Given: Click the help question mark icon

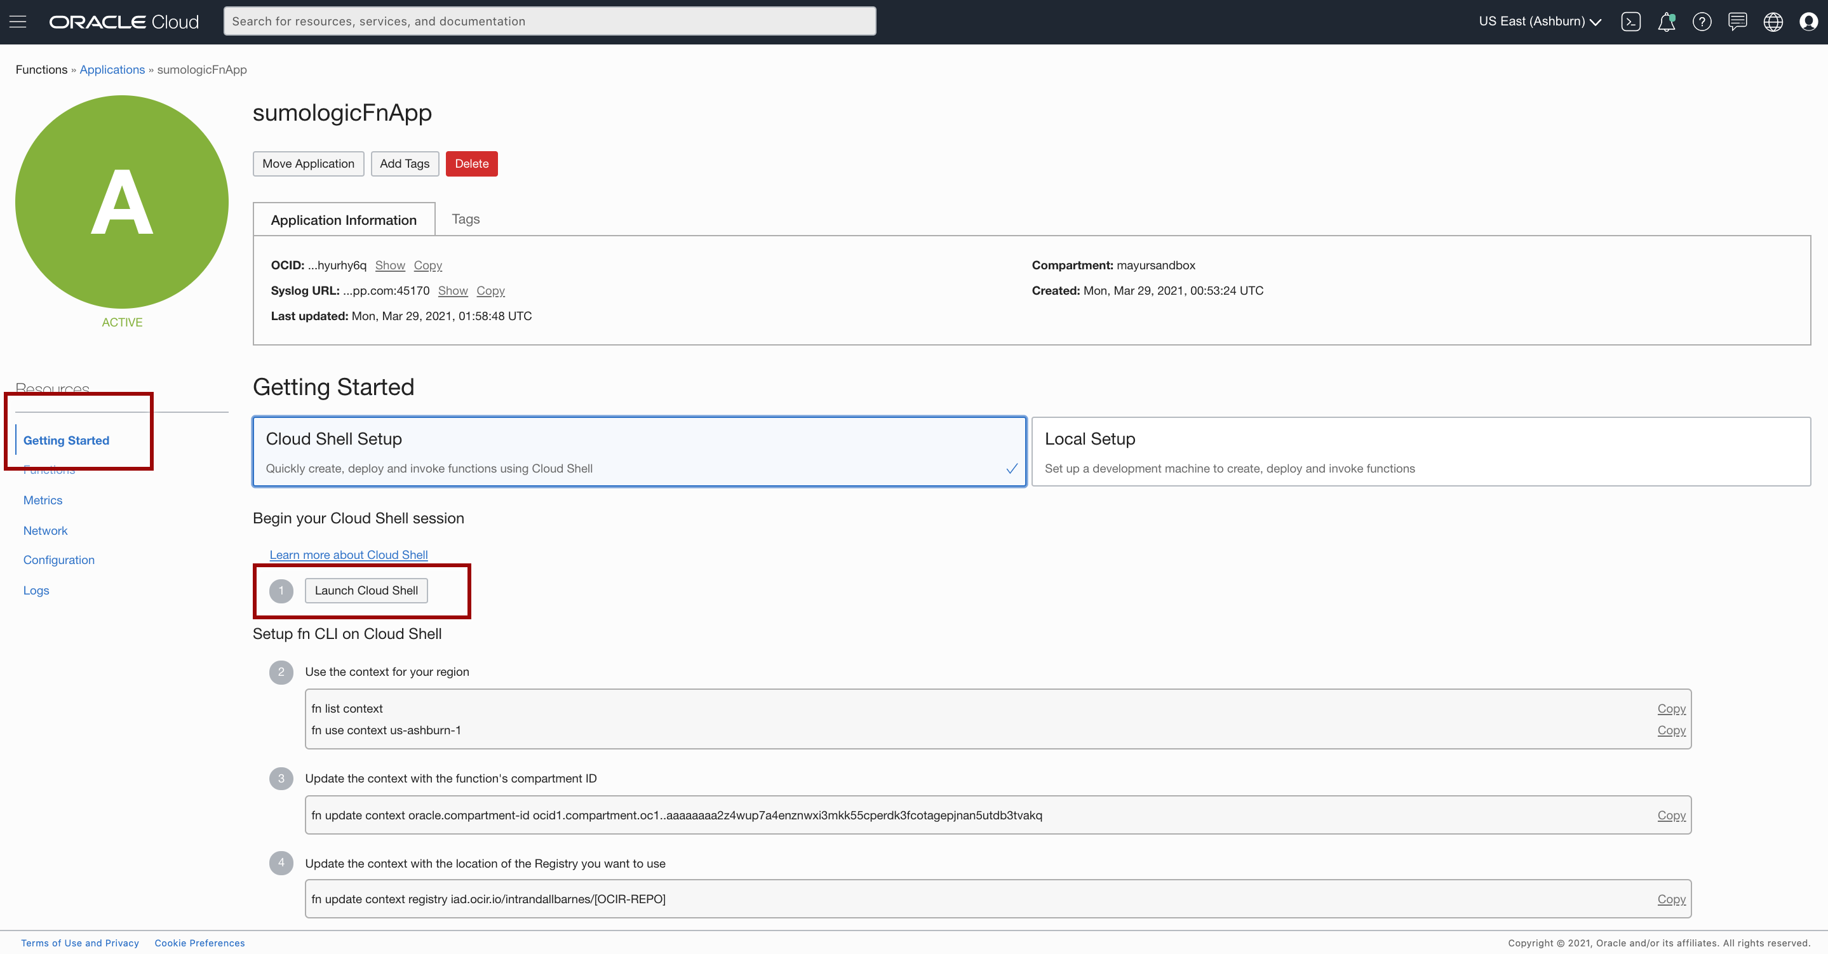Looking at the screenshot, I should click(x=1702, y=22).
